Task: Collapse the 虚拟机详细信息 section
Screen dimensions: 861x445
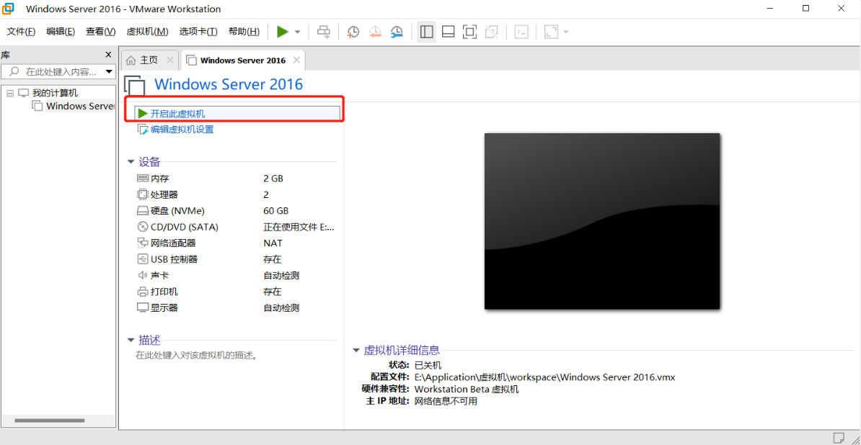Action: tap(356, 351)
